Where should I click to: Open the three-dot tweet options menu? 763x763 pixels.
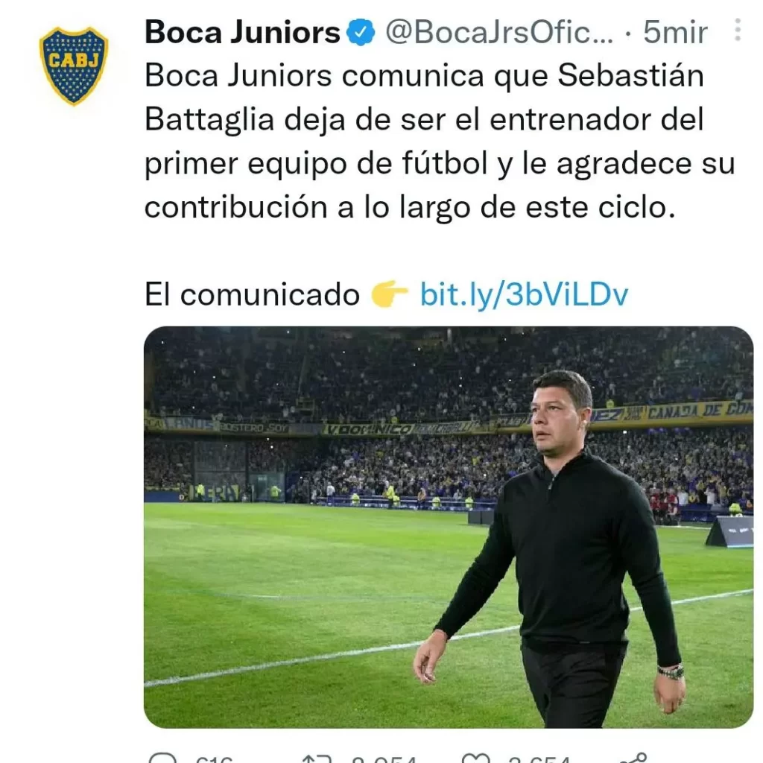point(738,30)
